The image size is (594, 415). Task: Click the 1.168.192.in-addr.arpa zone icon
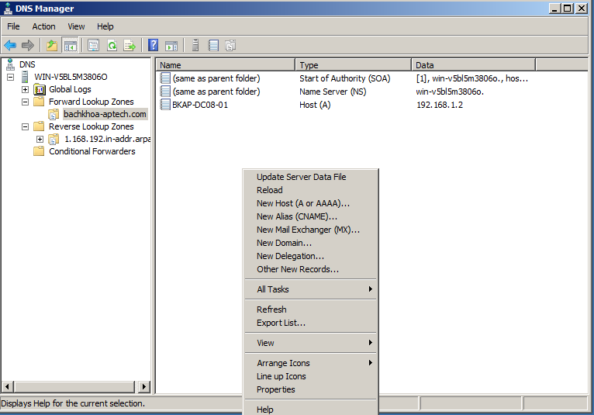click(54, 139)
